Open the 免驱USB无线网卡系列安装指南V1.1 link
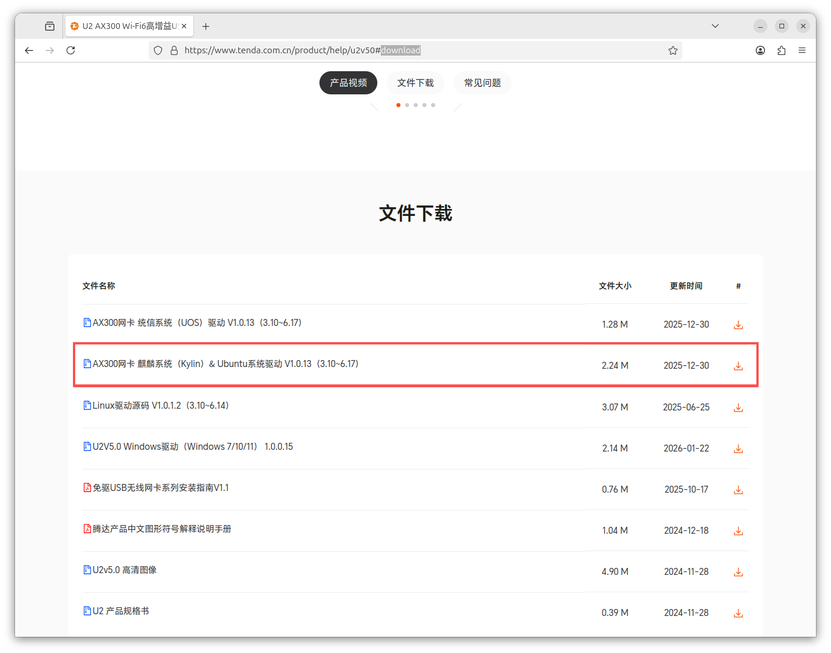Image resolution: width=831 pixels, height=653 pixels. (x=160, y=487)
